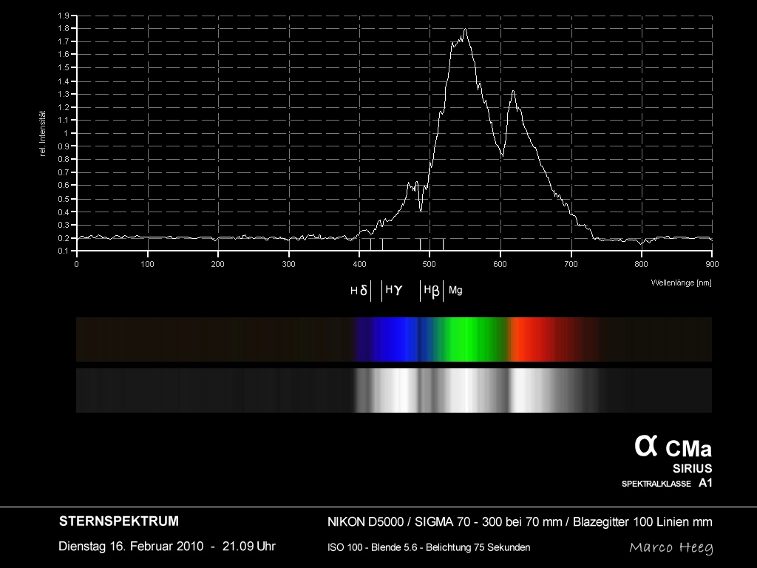Click the Hγ spectral line label

point(393,291)
